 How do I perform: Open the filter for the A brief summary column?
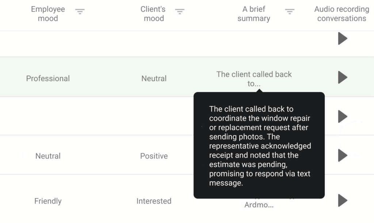290,11
